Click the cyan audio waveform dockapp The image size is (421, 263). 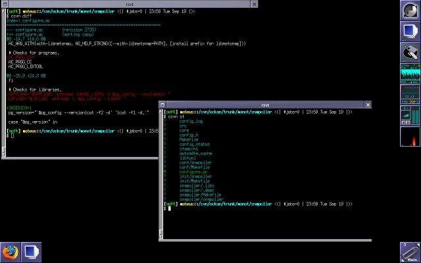pyautogui.click(x=410, y=73)
